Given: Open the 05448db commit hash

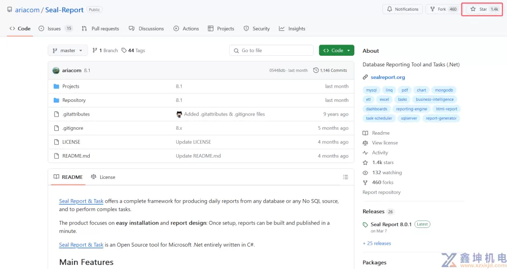Looking at the screenshot, I should (277, 70).
